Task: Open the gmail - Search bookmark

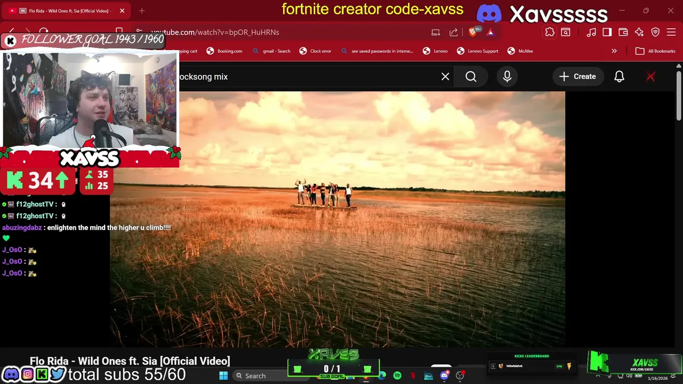Action: (271, 51)
